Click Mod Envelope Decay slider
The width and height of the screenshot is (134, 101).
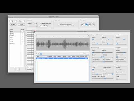(x=108, y=53)
